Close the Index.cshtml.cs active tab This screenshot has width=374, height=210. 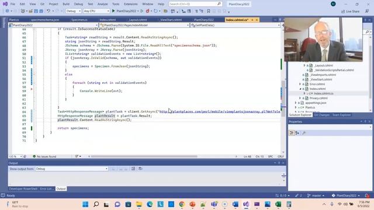coord(257,20)
